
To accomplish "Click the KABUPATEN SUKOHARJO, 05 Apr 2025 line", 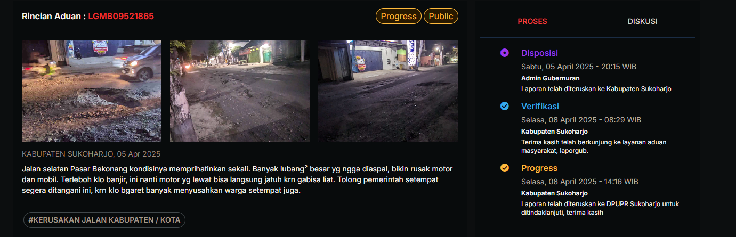I will pos(91,154).
